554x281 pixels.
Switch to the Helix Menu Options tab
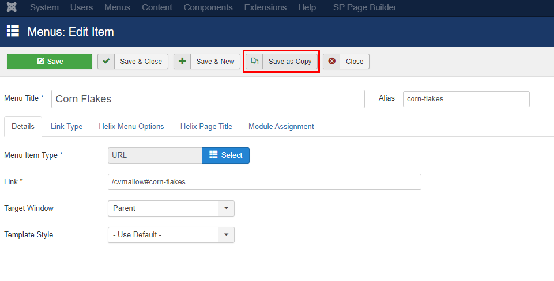pyautogui.click(x=131, y=126)
